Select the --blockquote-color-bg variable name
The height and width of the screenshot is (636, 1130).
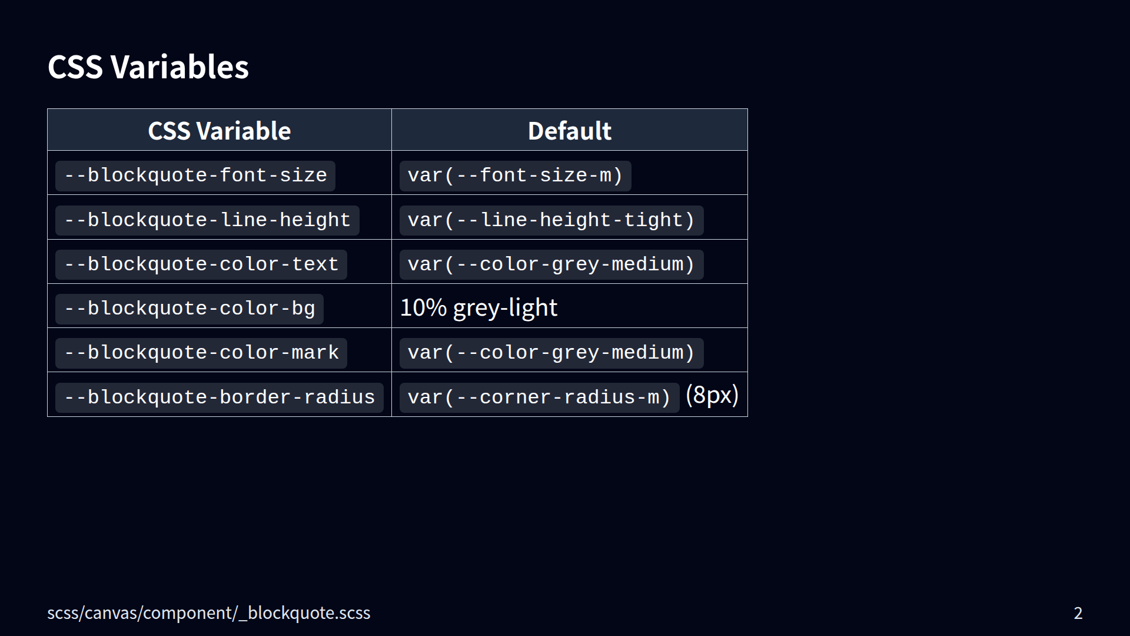[x=189, y=309]
